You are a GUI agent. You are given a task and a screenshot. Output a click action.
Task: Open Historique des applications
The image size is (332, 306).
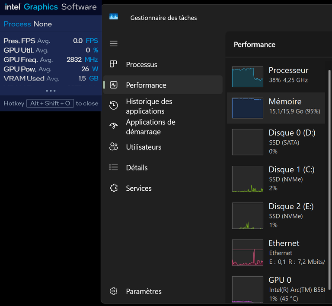click(x=163, y=106)
